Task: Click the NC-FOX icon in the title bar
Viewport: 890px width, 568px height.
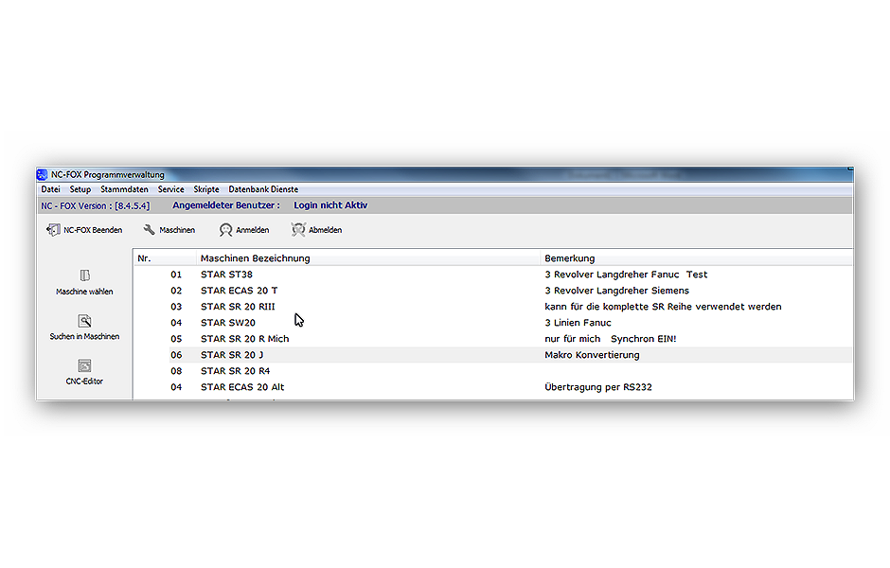Action: (x=41, y=174)
